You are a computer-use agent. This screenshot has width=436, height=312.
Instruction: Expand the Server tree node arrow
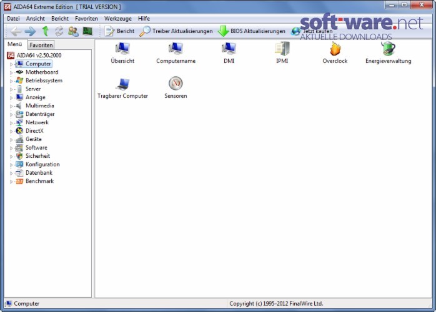11,89
